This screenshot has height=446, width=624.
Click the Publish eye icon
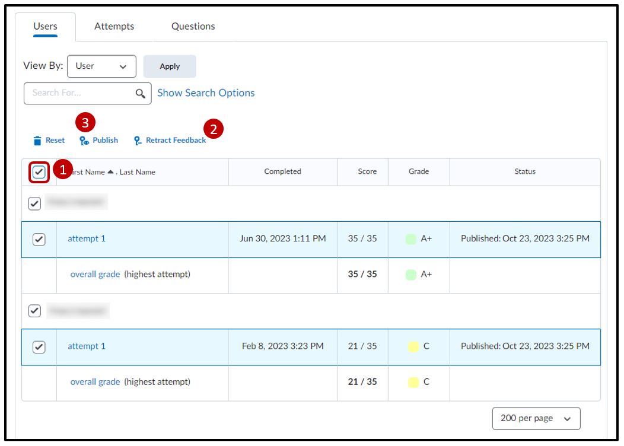click(x=84, y=141)
